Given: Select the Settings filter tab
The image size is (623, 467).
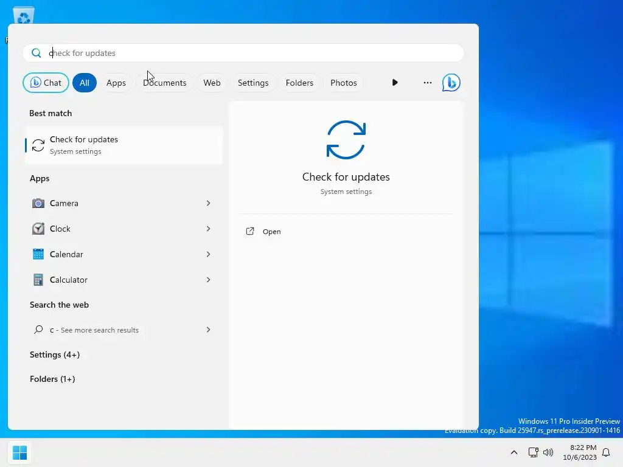Looking at the screenshot, I should pos(253,83).
